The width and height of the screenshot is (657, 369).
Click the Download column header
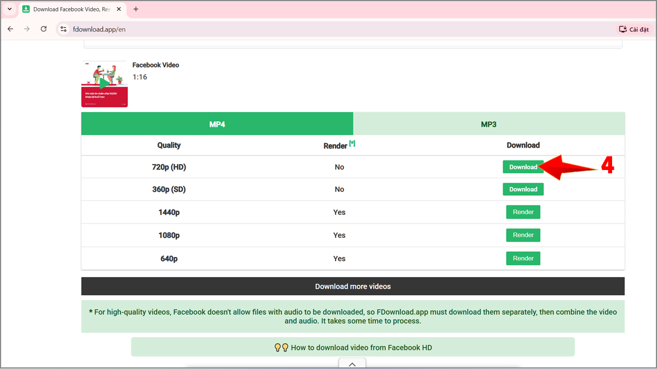[523, 145]
